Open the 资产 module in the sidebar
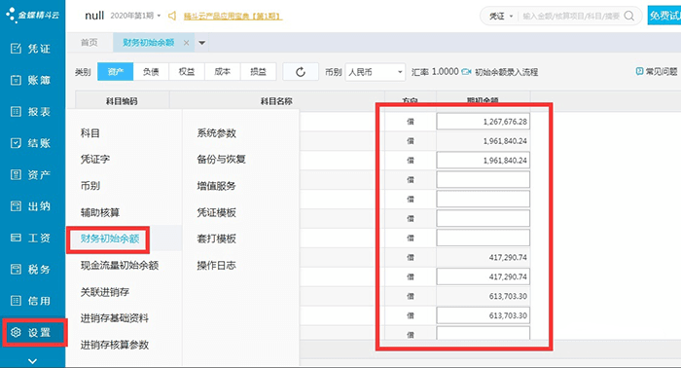This screenshot has height=368, width=681. (31, 174)
